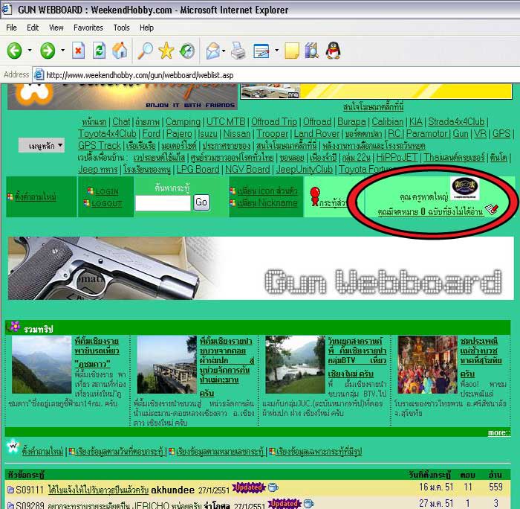
Task: Refresh the page with the Refresh icon
Action: [x=99, y=51]
